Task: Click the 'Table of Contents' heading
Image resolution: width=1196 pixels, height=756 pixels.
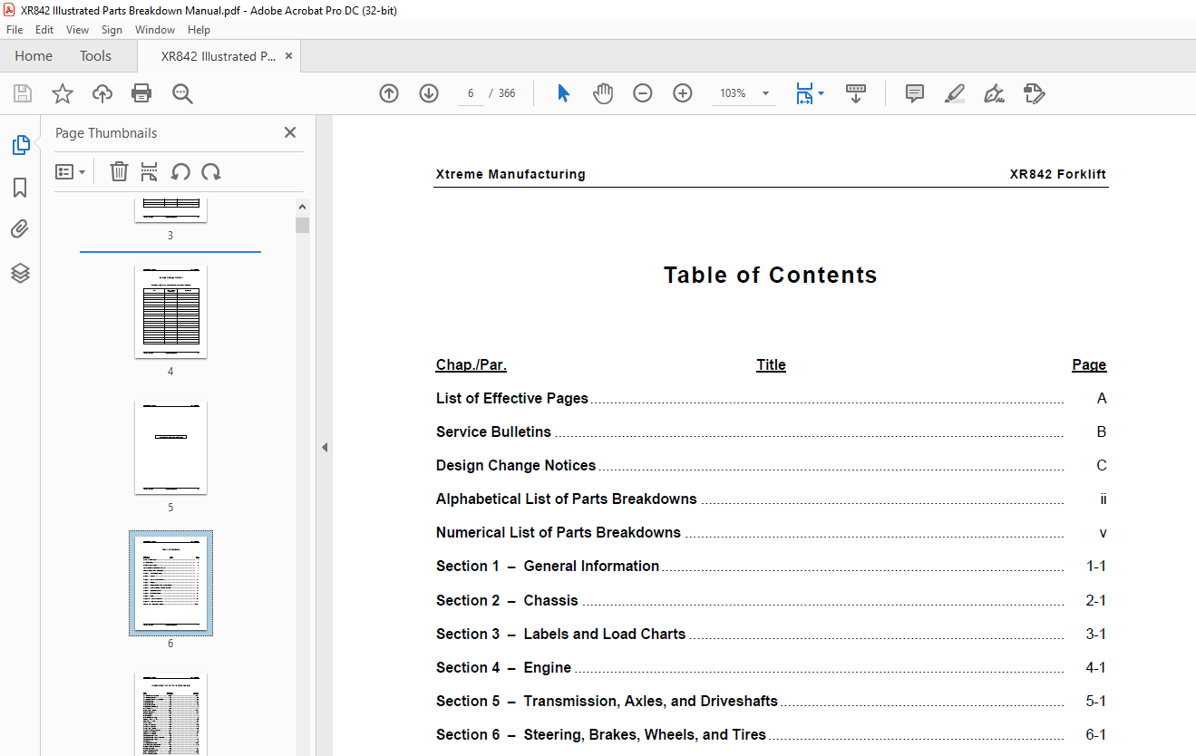Action: click(x=771, y=276)
